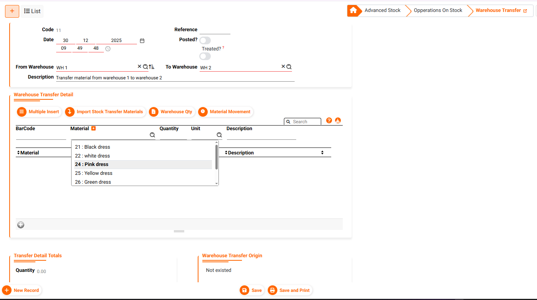Click the Reference input field
Screen dimensions: 537x300
215,30
